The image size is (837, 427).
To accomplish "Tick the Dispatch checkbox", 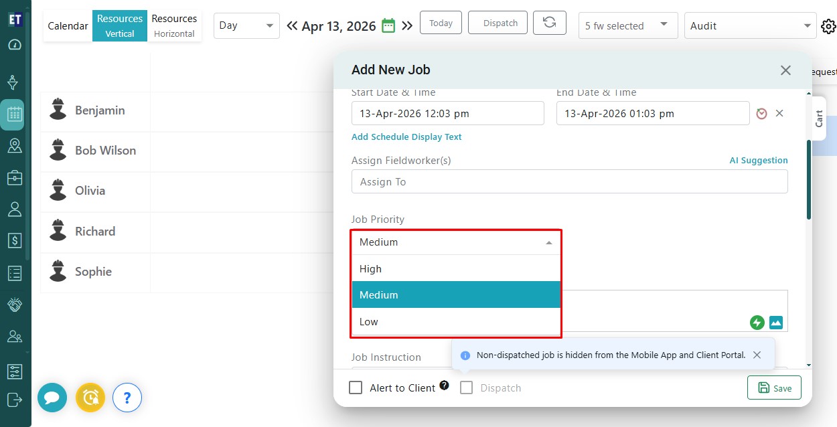I will (x=467, y=388).
